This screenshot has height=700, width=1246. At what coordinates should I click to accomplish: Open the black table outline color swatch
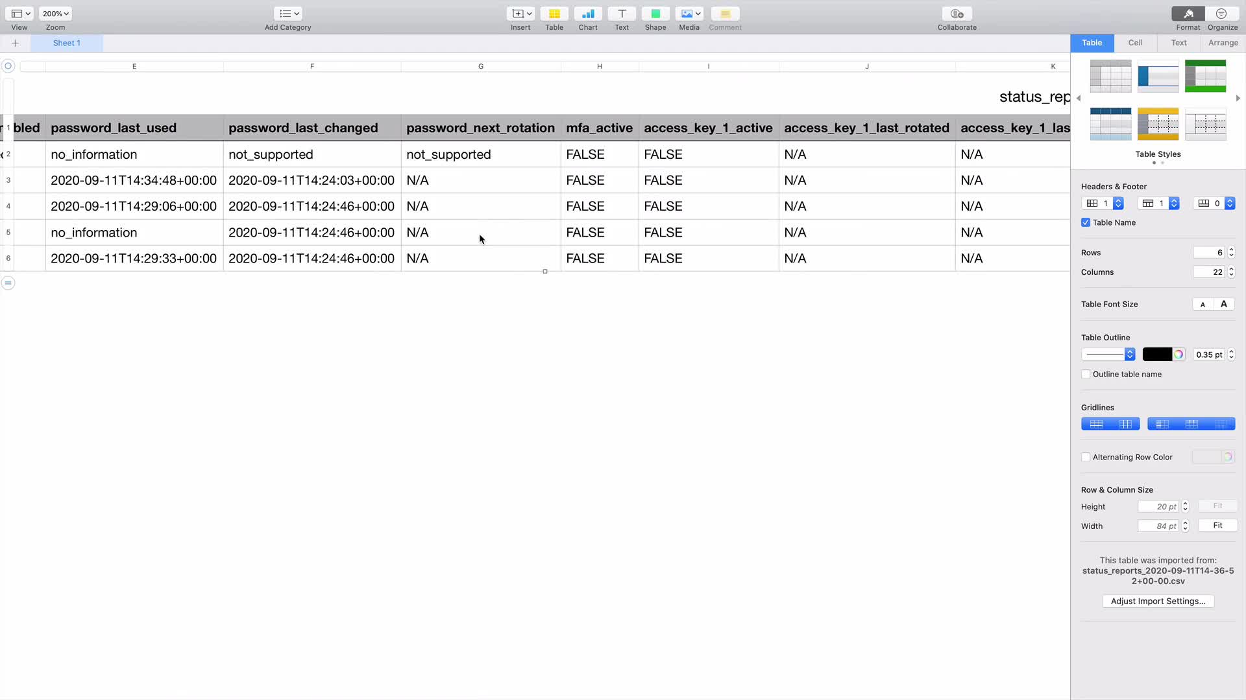pos(1157,355)
